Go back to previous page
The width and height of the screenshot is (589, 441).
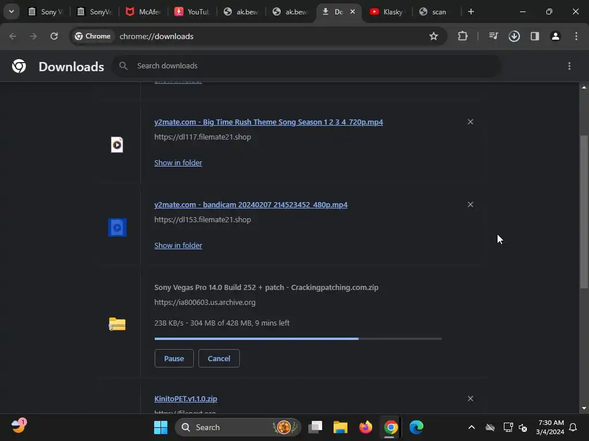(13, 36)
